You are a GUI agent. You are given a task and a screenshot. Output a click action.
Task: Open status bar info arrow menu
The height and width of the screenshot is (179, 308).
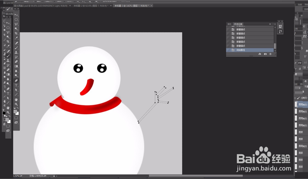click(x=54, y=176)
